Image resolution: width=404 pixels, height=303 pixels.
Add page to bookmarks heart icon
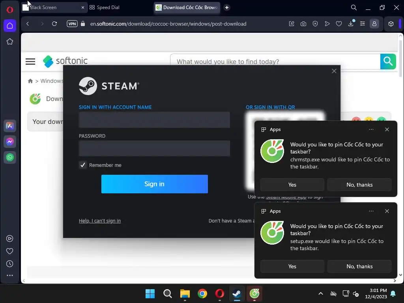click(x=339, y=24)
